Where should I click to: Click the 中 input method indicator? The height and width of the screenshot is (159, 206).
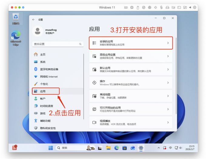click(x=170, y=148)
